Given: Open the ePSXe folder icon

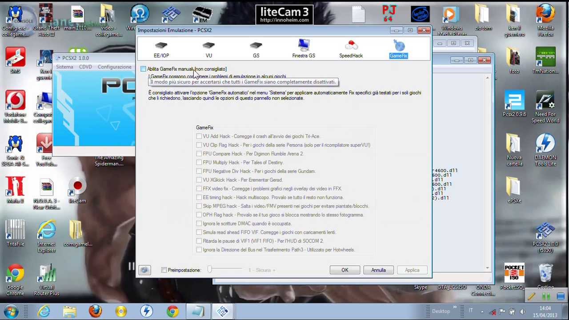Looking at the screenshot, I should (x=514, y=190).
